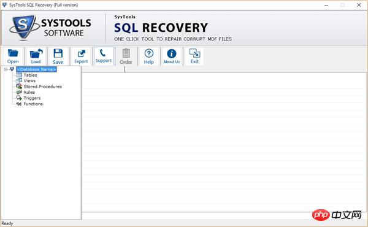
Task: Save recovered data with Save icon
Action: tap(58, 56)
